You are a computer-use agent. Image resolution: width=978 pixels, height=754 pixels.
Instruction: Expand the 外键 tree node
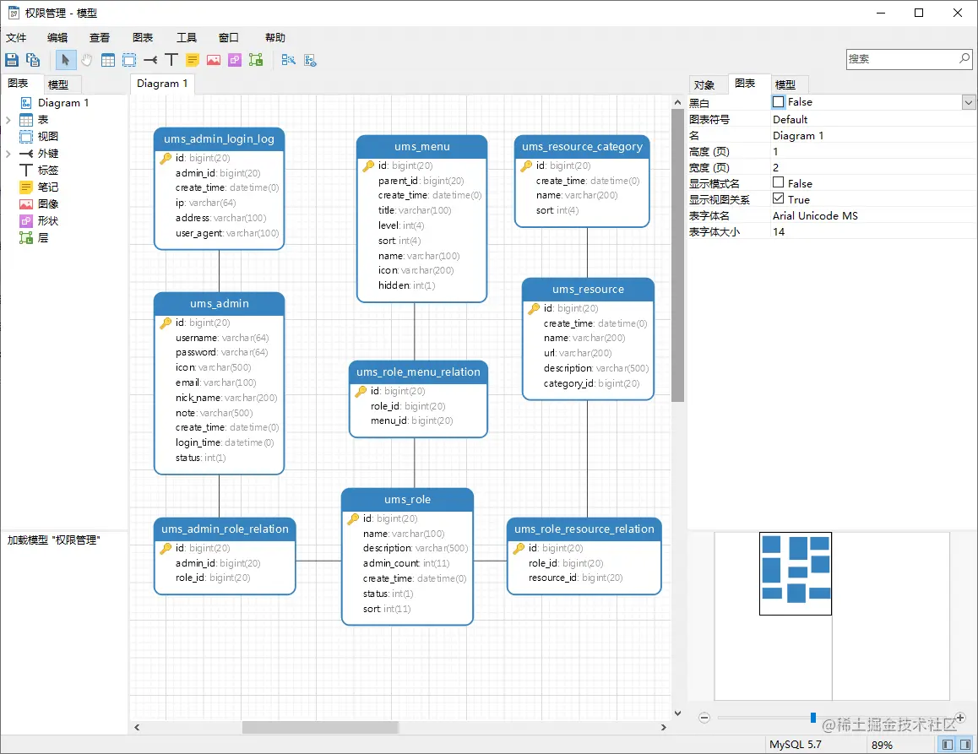pos(8,154)
